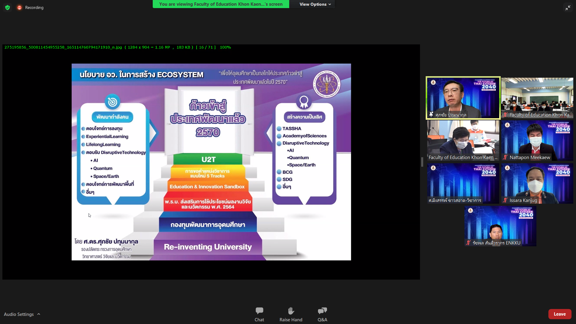Click the Leave meeting button

(559, 314)
